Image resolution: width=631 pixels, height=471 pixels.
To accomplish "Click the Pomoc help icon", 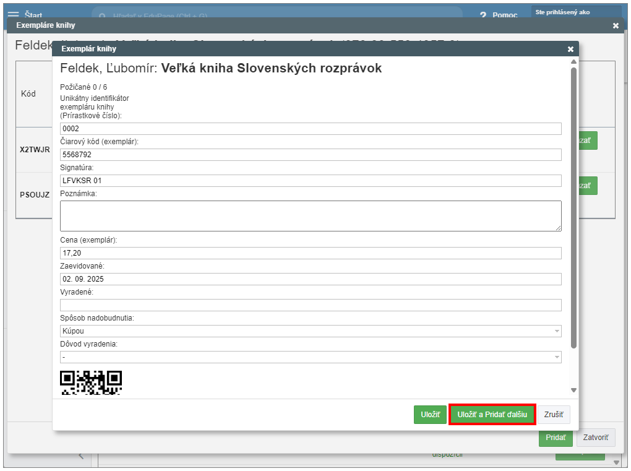I will point(483,15).
